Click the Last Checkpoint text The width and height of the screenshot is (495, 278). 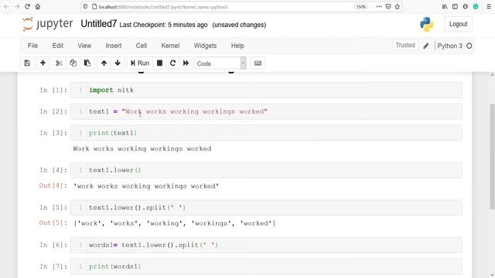[163, 25]
